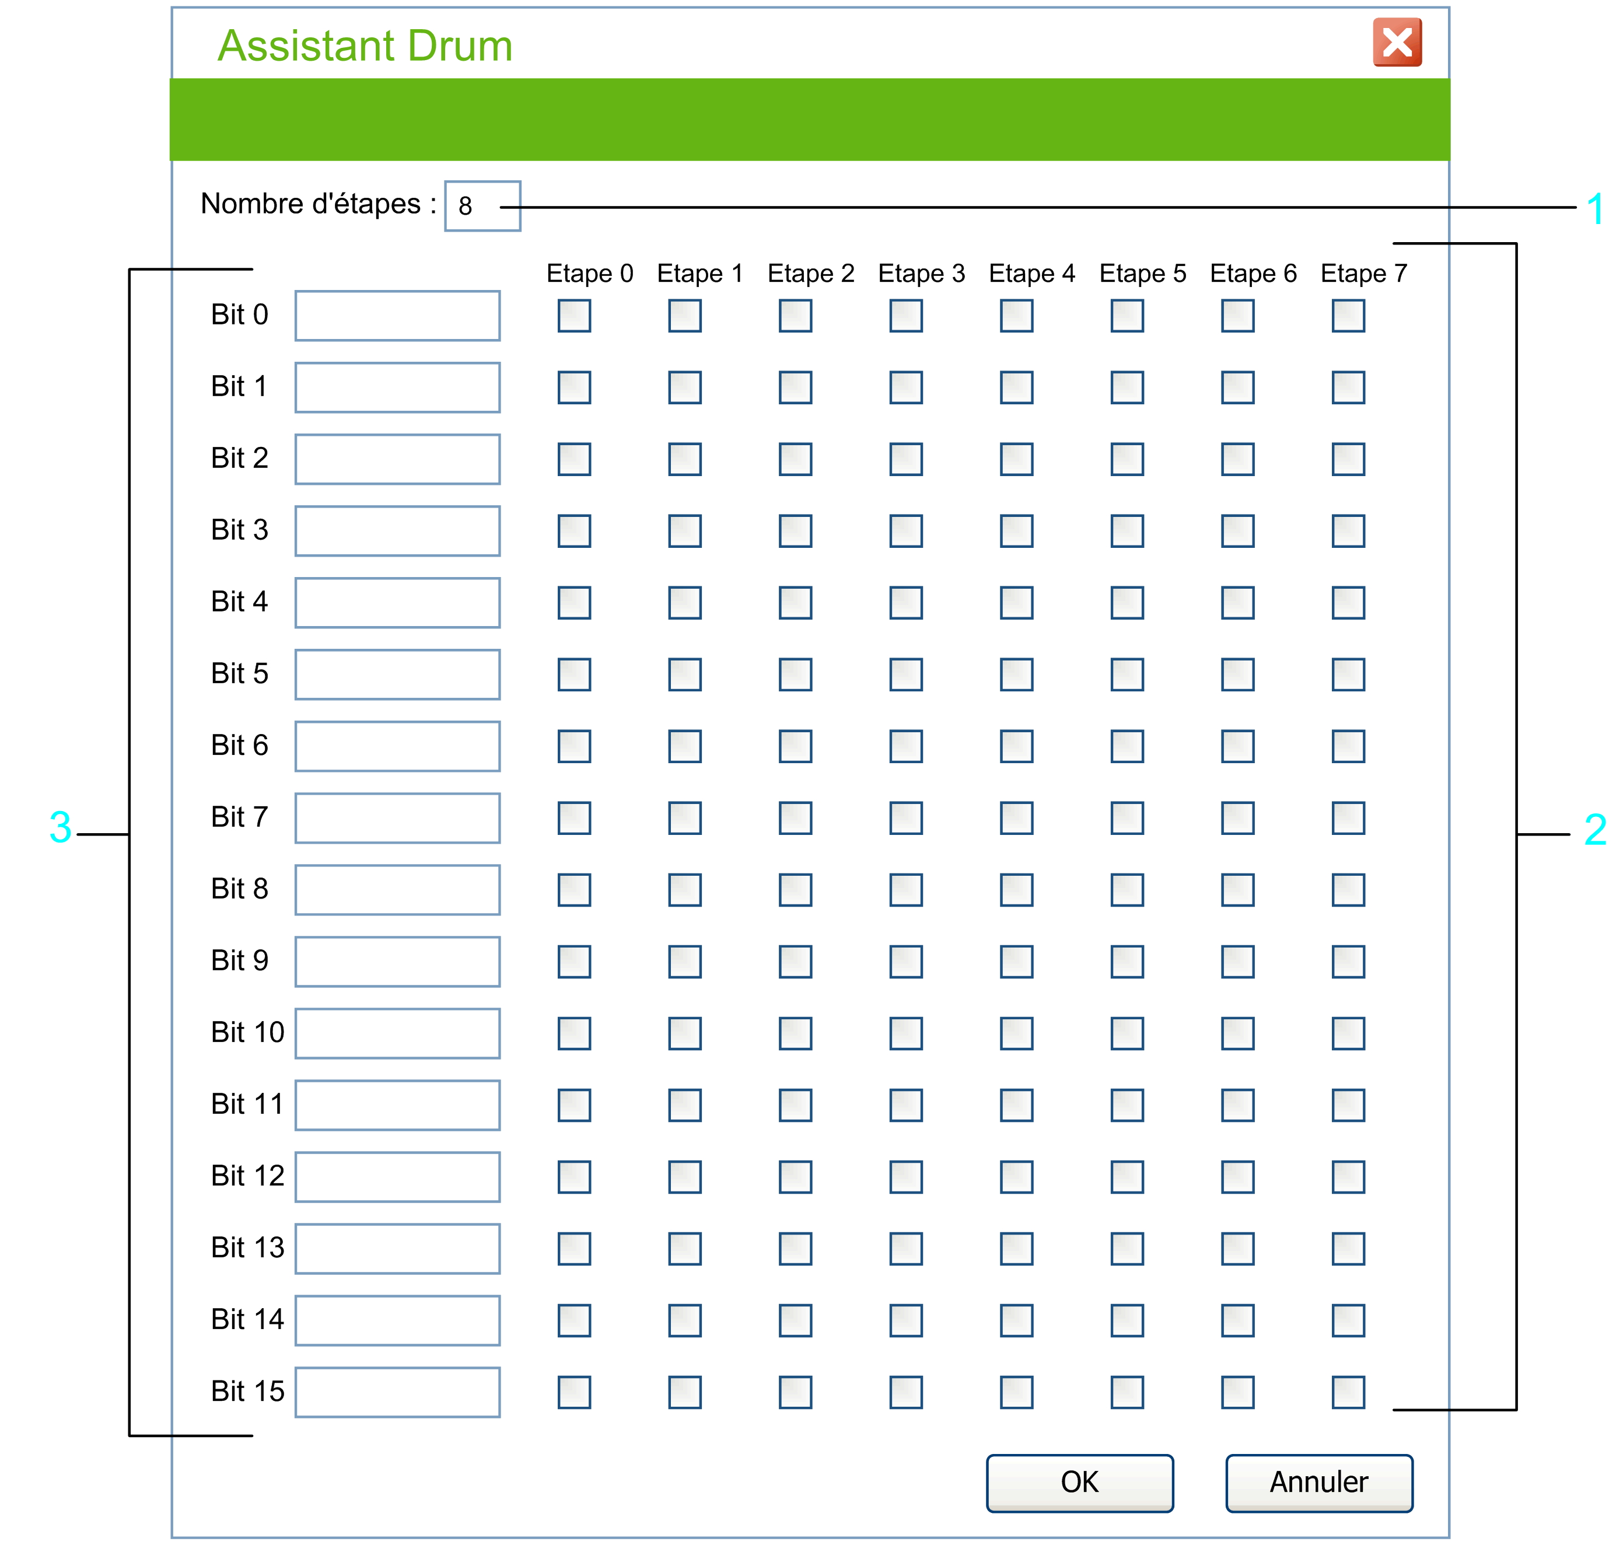The image size is (1616, 1545).
Task: Toggle Bit 1 checkbox under Etape 6
Action: [x=1238, y=387]
